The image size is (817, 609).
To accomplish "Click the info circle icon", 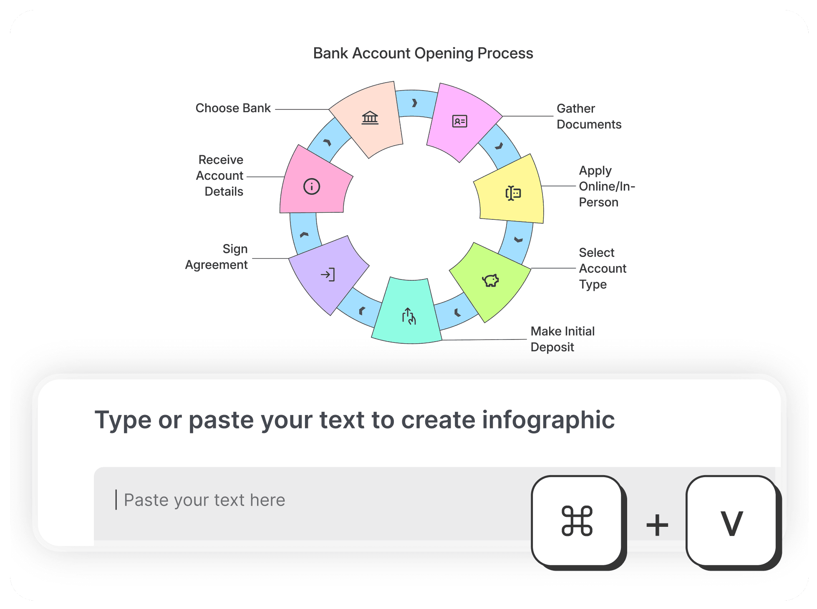I will pyautogui.click(x=312, y=186).
